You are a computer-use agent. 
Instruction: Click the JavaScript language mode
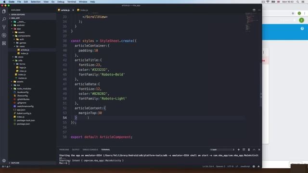click(x=245, y=166)
